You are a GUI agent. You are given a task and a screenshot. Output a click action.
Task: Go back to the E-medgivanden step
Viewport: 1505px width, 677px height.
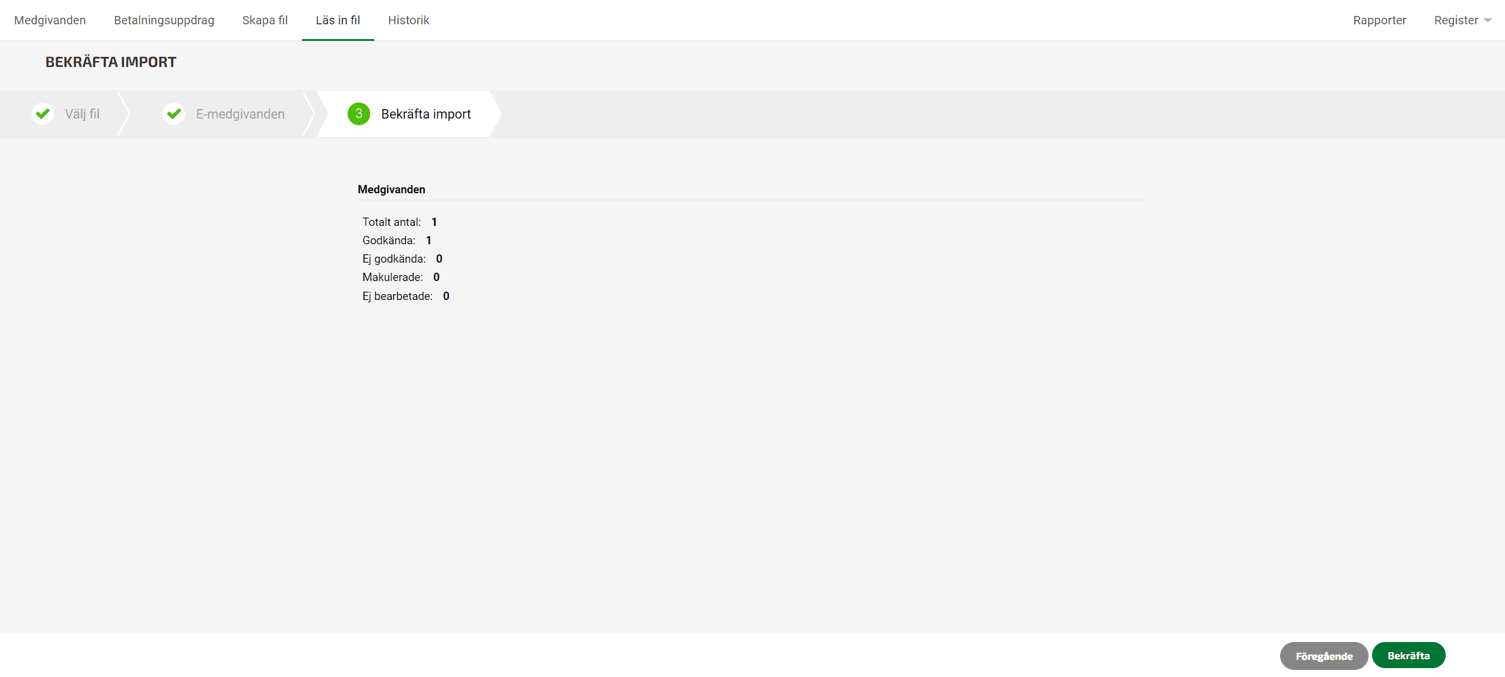pos(240,114)
